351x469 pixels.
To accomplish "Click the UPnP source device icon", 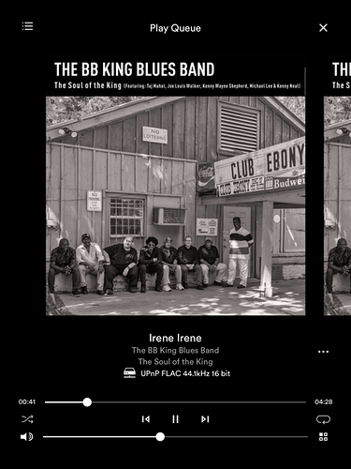I will coord(129,373).
